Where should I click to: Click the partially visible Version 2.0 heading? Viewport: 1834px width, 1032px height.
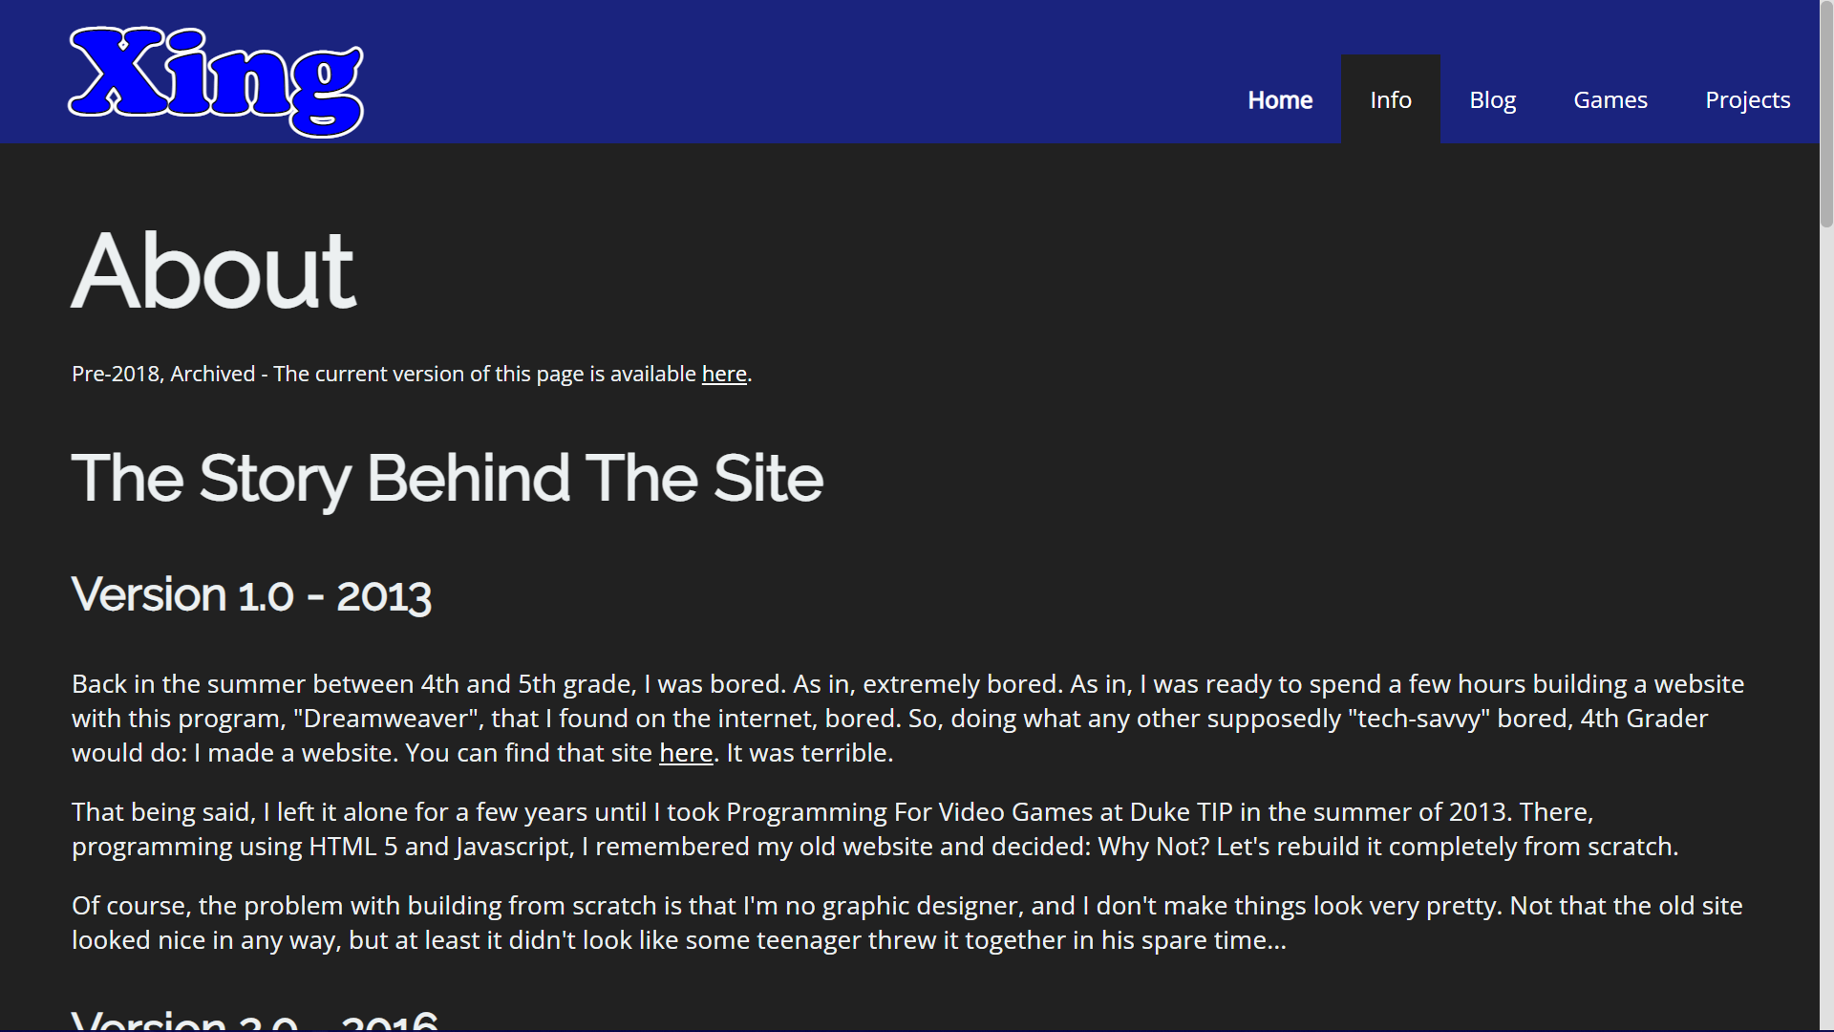(x=254, y=1020)
